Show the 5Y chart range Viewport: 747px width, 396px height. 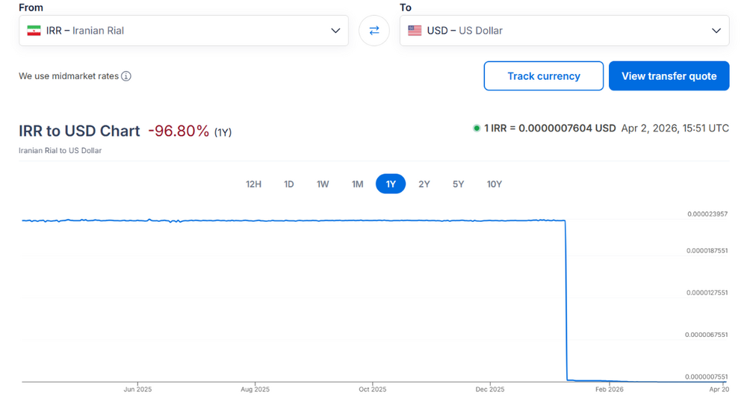tap(459, 184)
